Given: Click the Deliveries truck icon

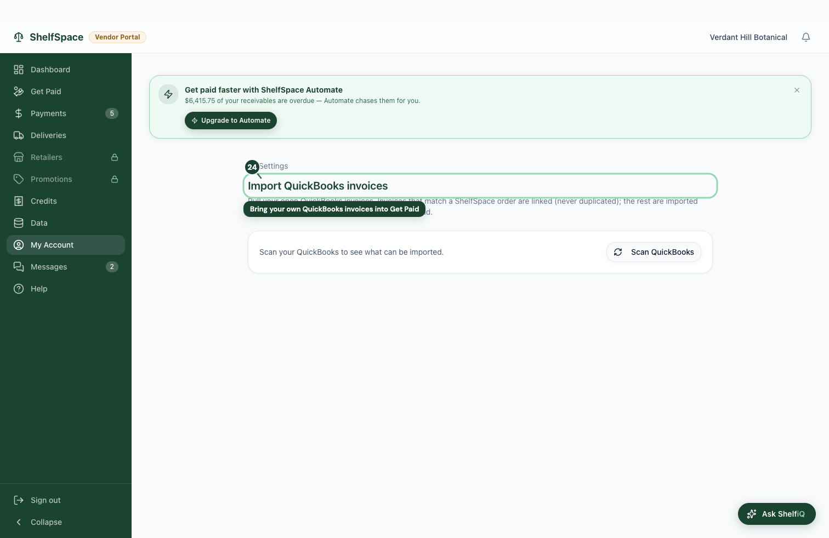Looking at the screenshot, I should [19, 135].
